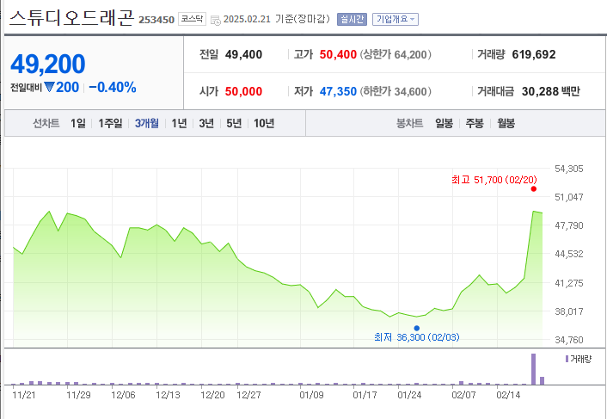Click the 거래량 value 619,692
Viewport: 607px width, 419px height.
tap(534, 54)
